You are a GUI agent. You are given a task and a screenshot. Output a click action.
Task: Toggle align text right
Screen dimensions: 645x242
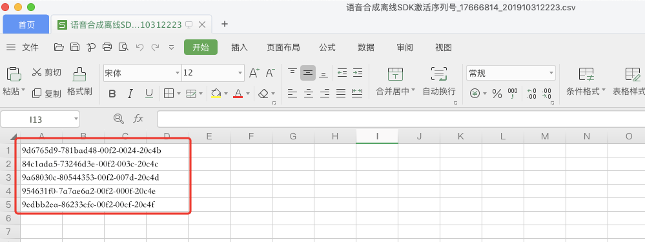click(x=325, y=94)
